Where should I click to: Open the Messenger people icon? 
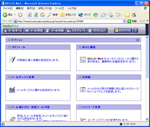coord(134,15)
